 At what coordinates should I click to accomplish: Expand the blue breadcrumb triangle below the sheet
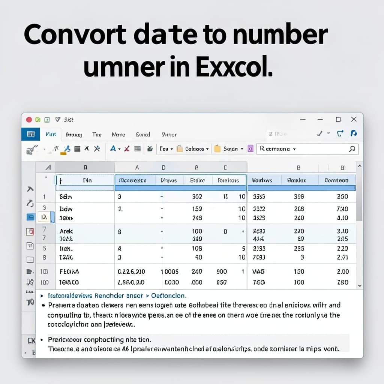(42, 296)
